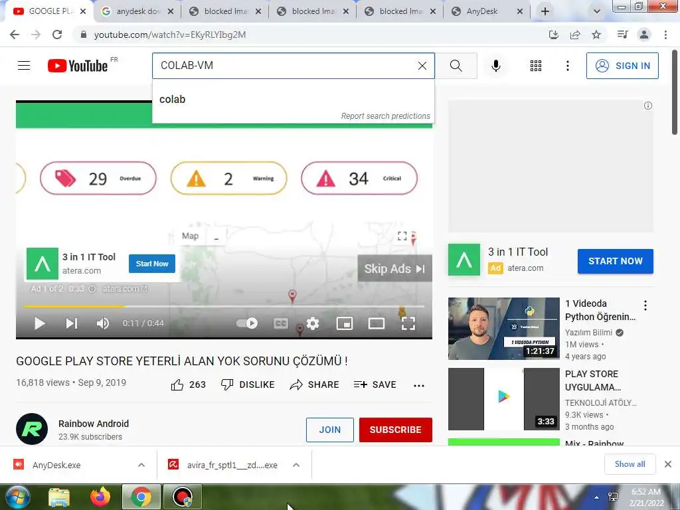This screenshot has width=680, height=510.
Task: Skip to next video with the next button
Action: tap(72, 323)
